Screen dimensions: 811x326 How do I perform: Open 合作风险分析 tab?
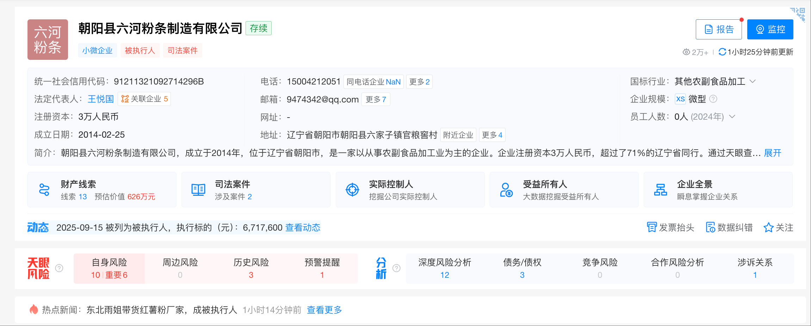pos(677,268)
